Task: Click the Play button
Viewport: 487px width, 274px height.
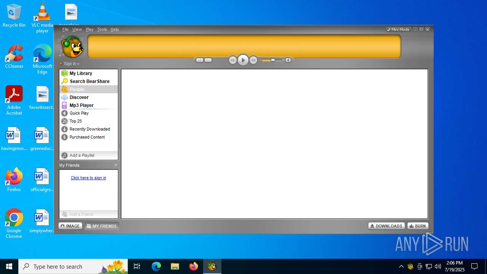Action: pyautogui.click(x=243, y=60)
